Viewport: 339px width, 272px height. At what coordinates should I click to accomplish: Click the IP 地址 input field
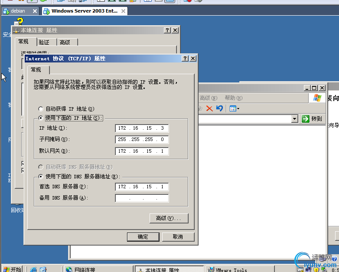point(142,128)
